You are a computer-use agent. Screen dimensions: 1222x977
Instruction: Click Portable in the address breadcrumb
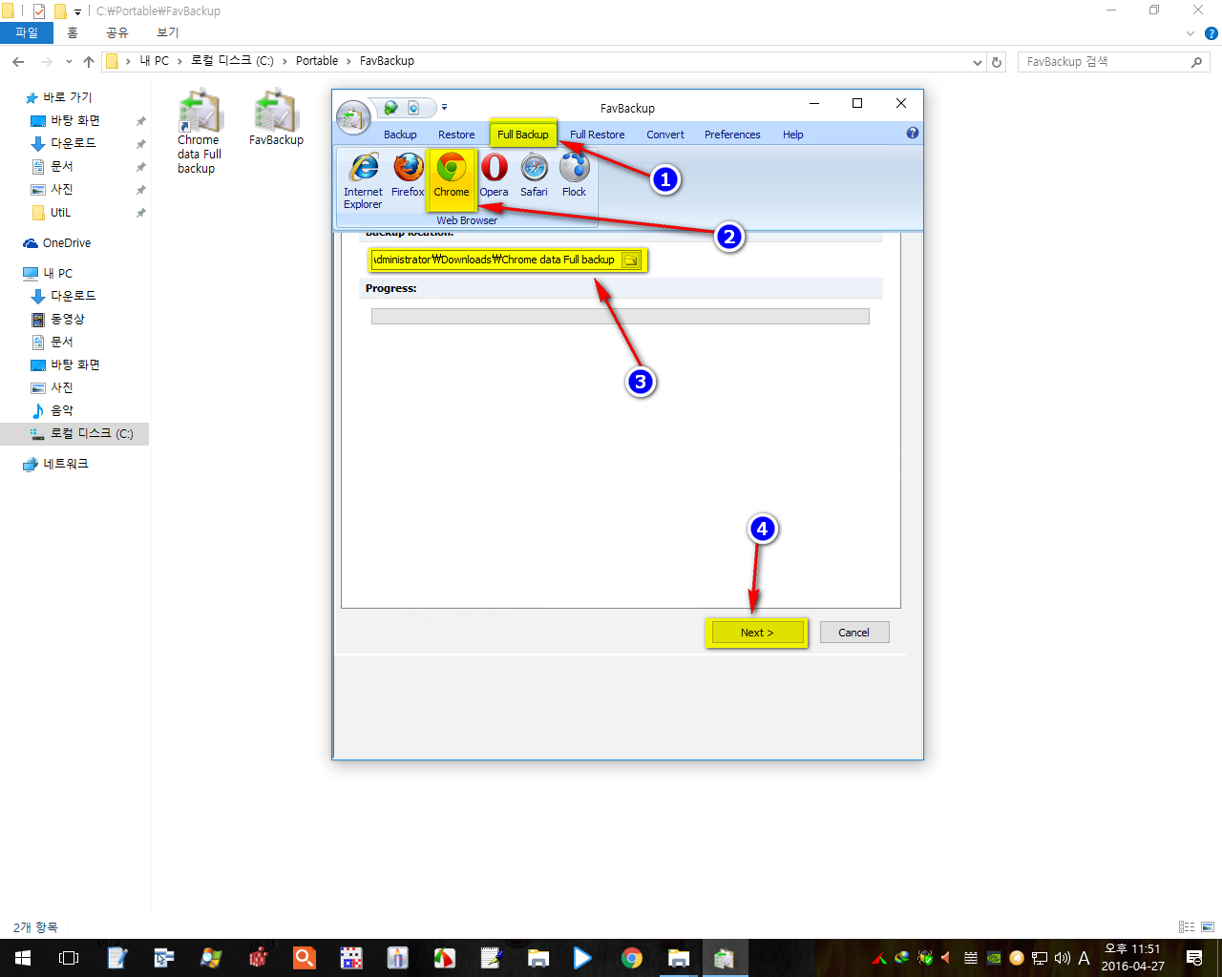pyautogui.click(x=317, y=61)
